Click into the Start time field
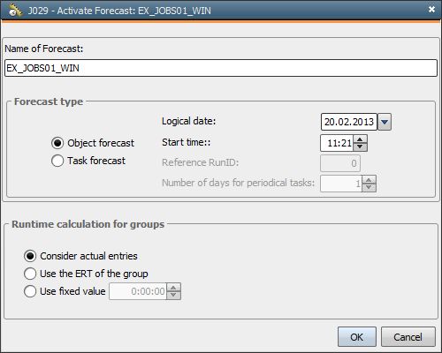This screenshot has height=353, width=442. [337, 143]
